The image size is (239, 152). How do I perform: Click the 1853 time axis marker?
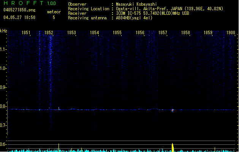pyautogui.click(x=71, y=33)
